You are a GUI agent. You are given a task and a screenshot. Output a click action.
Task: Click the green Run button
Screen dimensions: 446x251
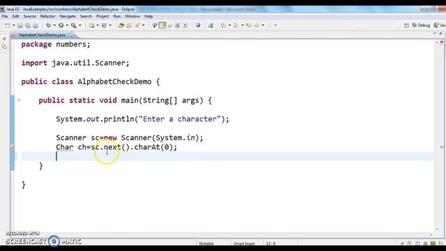coord(61,26)
